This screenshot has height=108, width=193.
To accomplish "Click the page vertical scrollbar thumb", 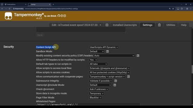I will click(192, 69).
